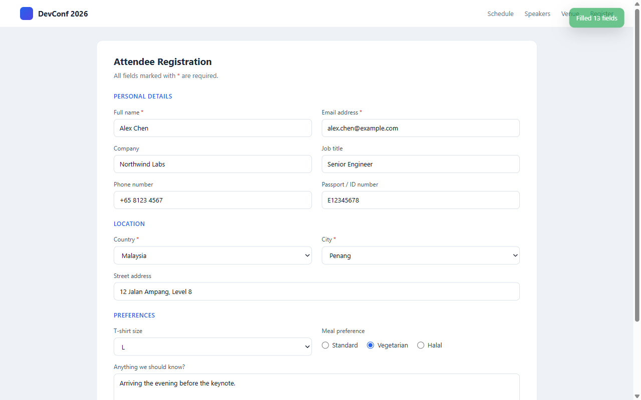Click the DevConf blue square logo

pyautogui.click(x=27, y=13)
